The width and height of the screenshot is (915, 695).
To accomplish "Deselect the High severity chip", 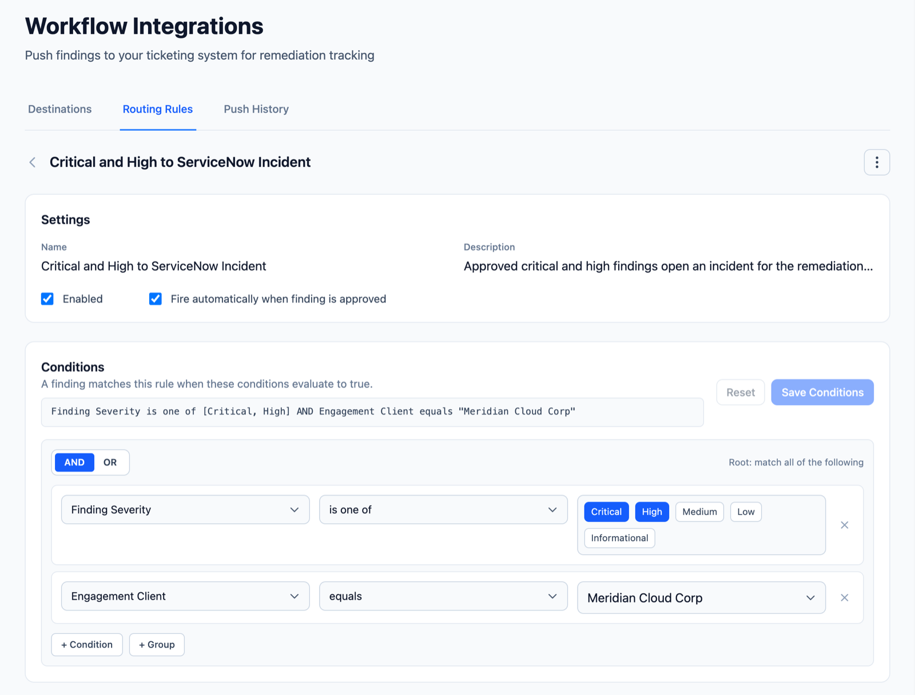I will click(652, 512).
